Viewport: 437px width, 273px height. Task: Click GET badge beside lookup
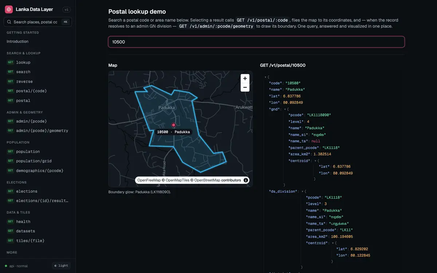pyautogui.click(x=11, y=62)
